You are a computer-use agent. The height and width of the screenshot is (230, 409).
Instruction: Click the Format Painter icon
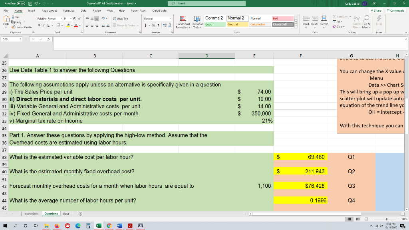point(14,26)
